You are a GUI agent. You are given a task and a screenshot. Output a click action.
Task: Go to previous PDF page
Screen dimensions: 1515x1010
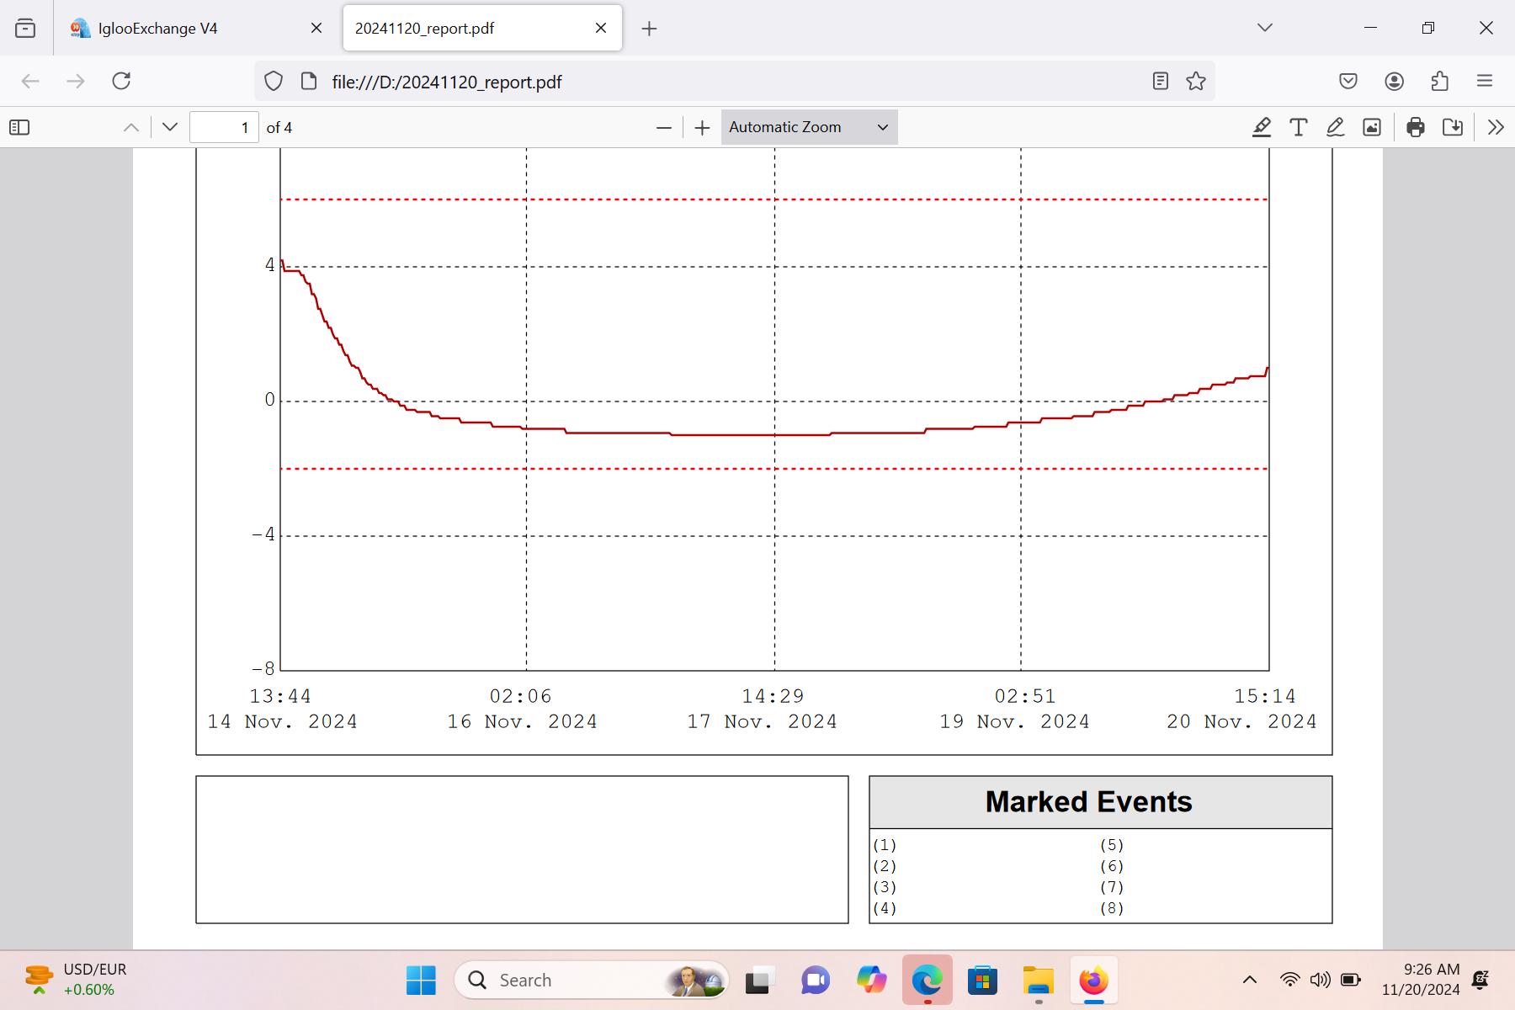131,127
